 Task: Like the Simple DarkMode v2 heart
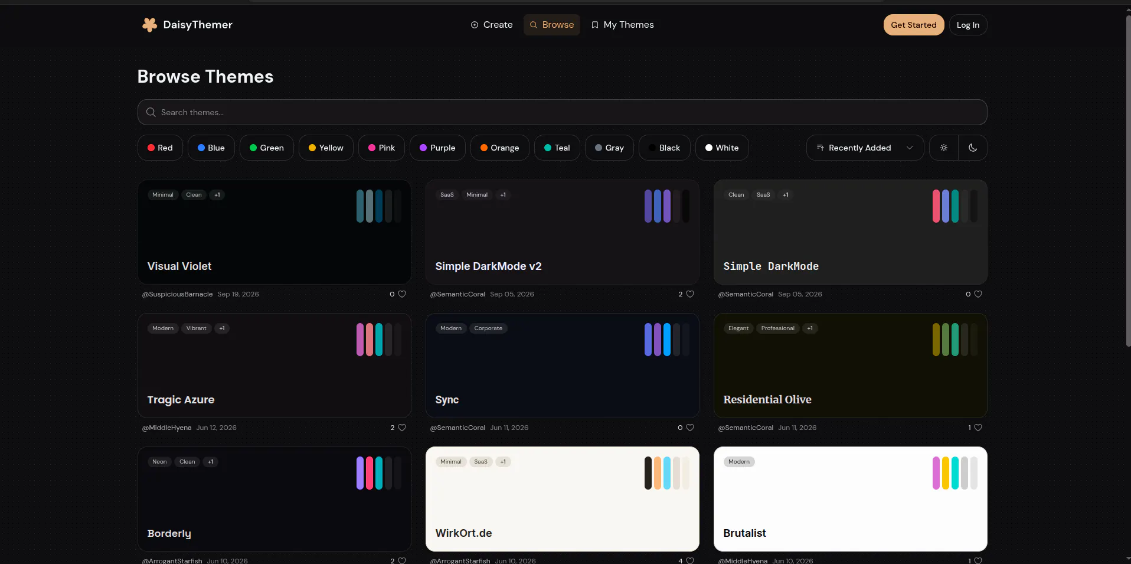(x=690, y=294)
